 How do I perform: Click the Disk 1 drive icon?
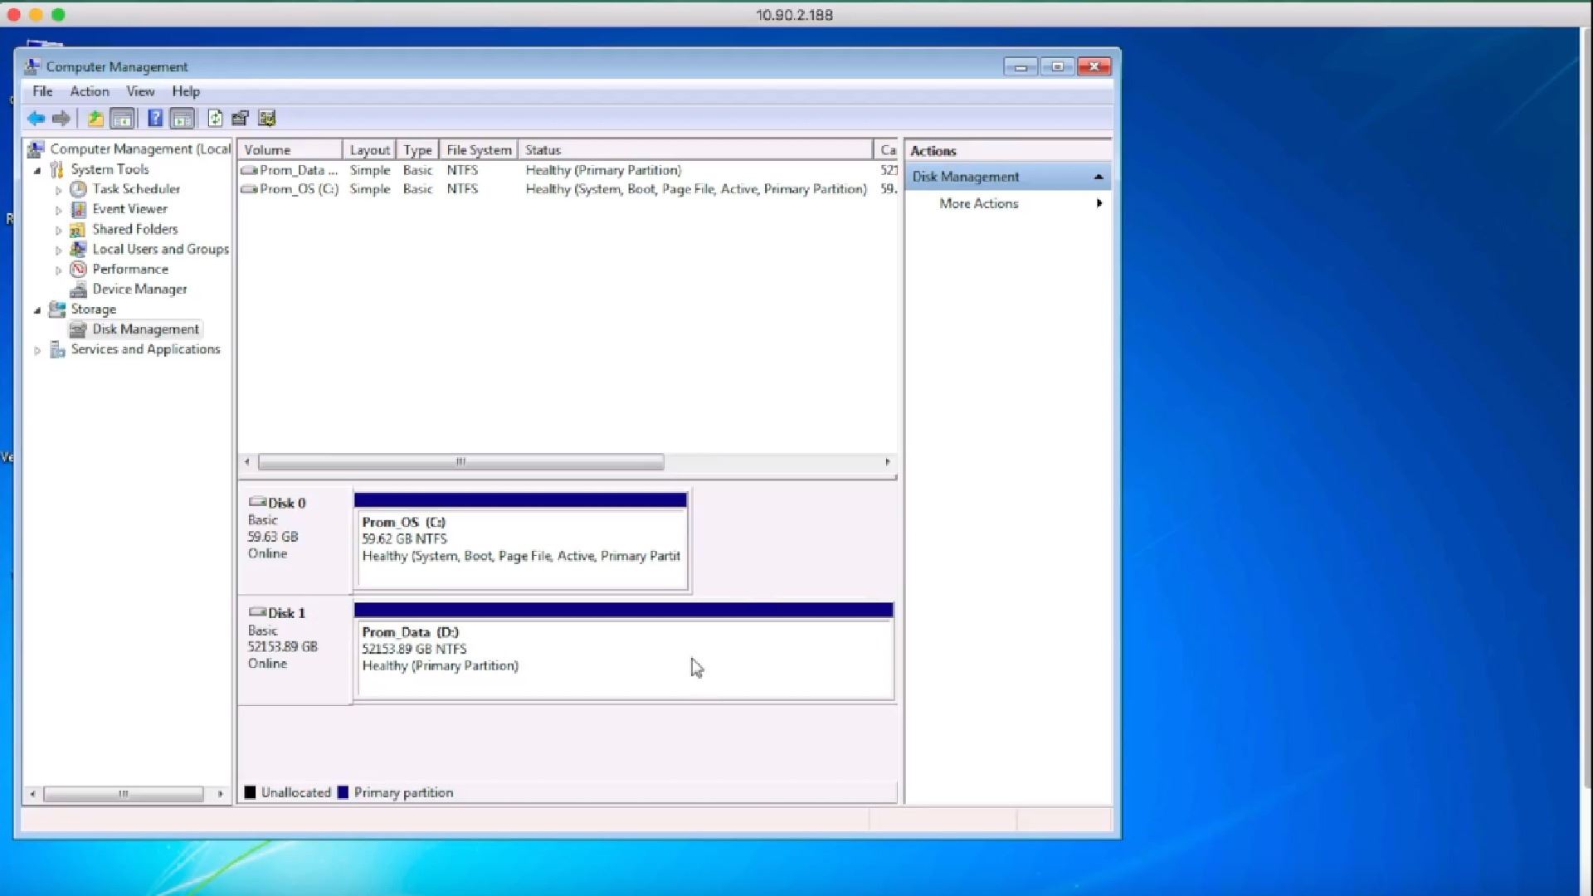click(x=257, y=612)
